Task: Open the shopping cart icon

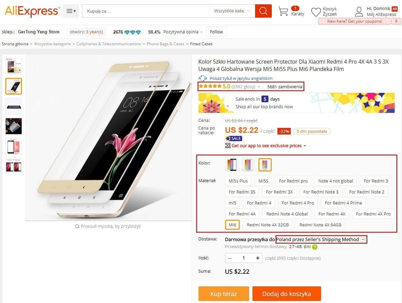Action: tap(283, 11)
